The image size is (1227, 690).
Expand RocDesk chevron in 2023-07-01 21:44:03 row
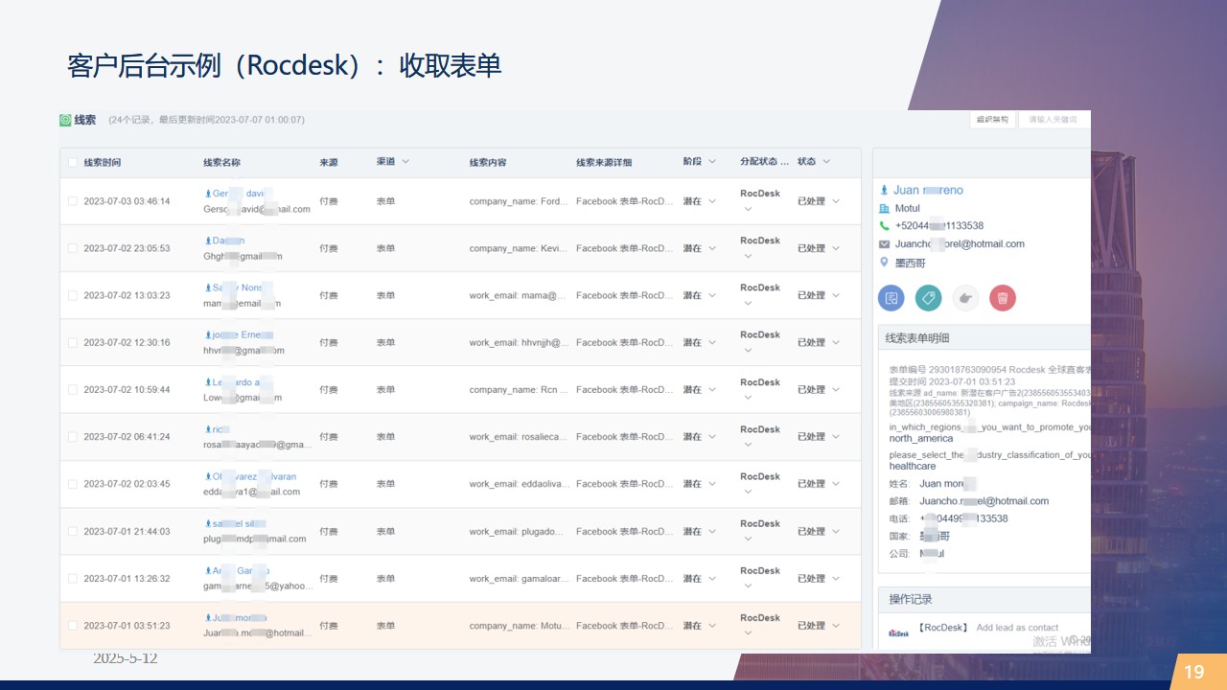pos(748,540)
